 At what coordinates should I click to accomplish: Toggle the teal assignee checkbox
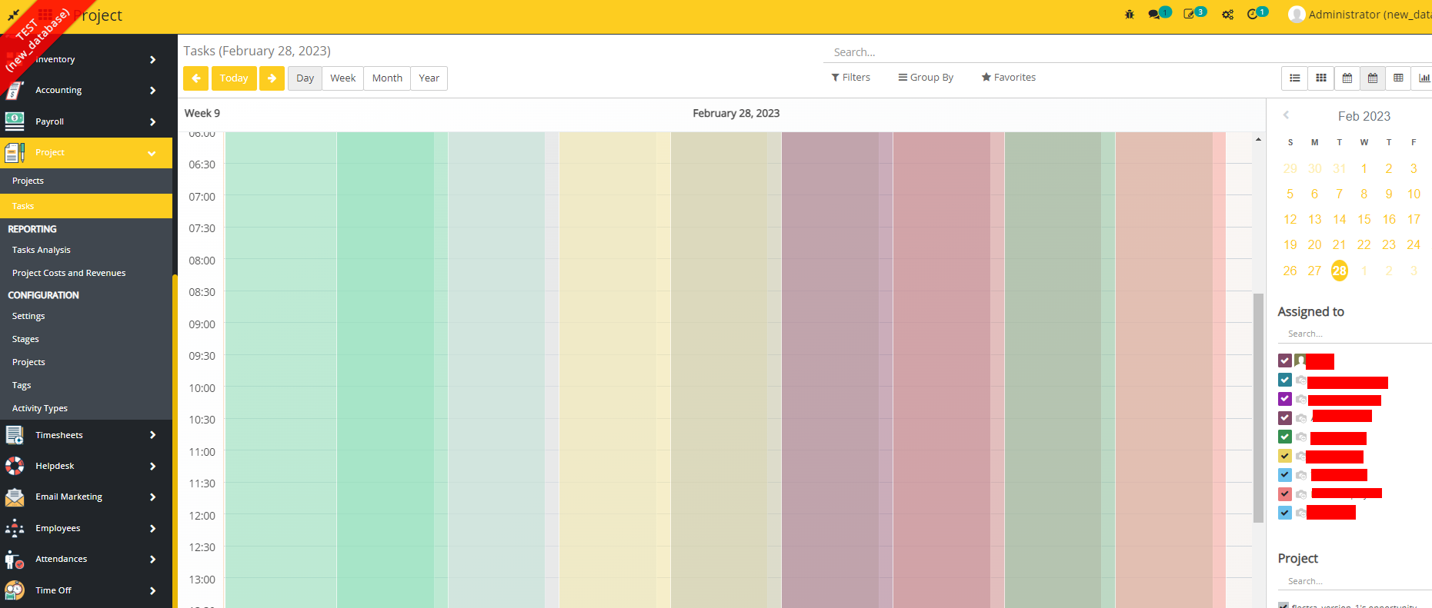coord(1285,380)
